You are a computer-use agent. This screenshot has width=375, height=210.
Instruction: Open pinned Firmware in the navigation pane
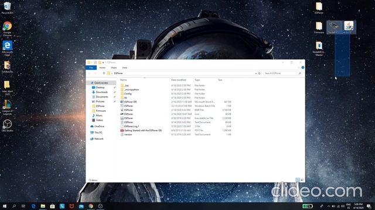[101, 111]
